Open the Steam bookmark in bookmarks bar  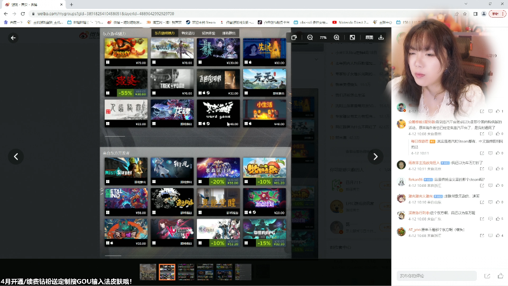pos(201,22)
